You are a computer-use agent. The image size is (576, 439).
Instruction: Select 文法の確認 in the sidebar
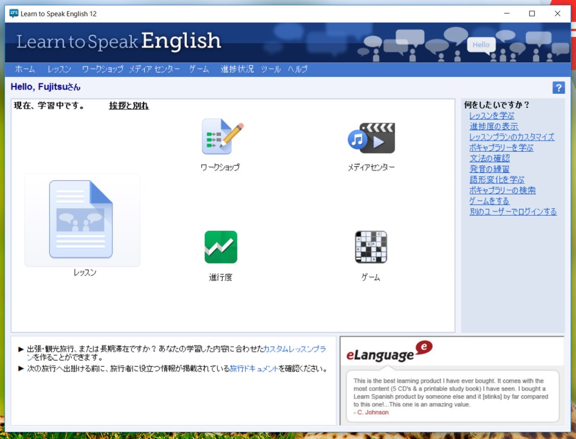coord(490,158)
